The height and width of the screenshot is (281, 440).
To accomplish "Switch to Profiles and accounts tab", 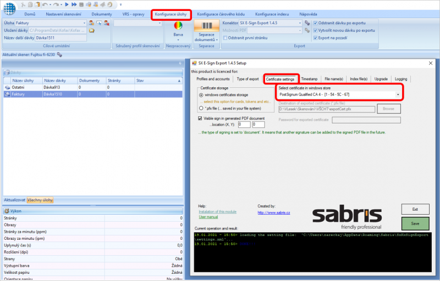I will pyautogui.click(x=213, y=79).
